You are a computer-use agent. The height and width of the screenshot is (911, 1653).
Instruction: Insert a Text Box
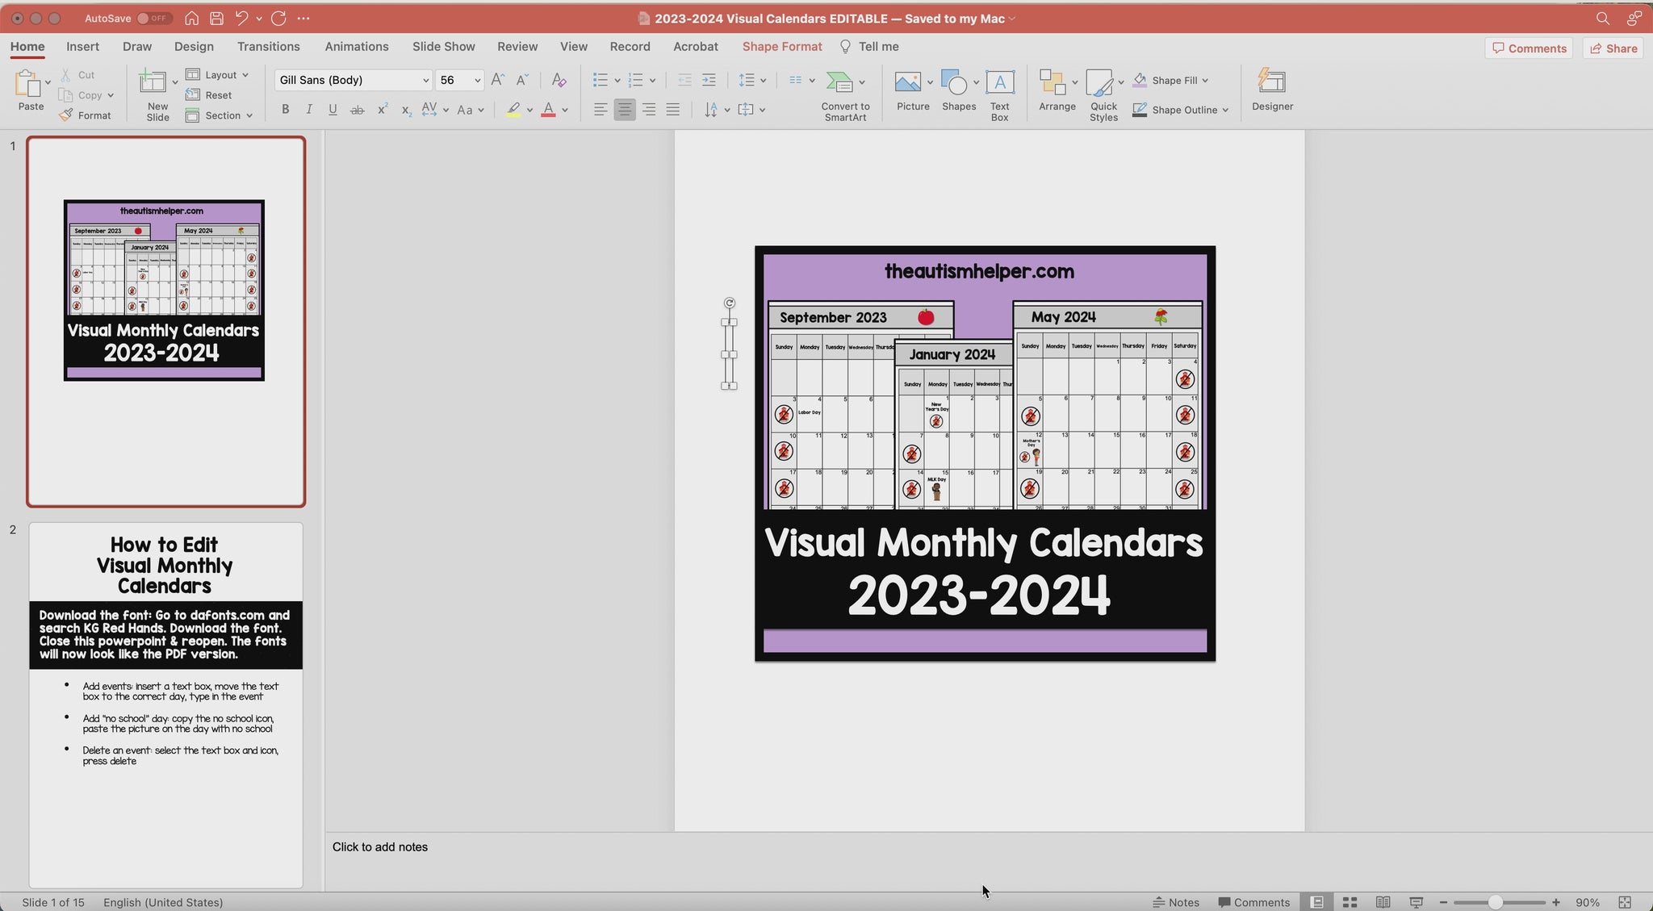click(999, 83)
